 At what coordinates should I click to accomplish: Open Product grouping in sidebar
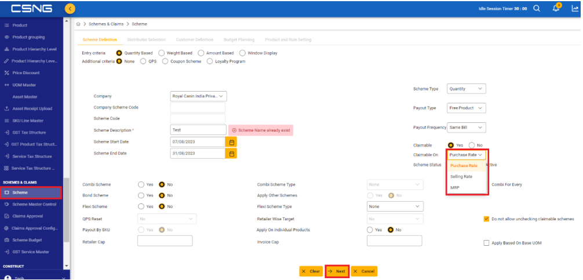[28, 37]
